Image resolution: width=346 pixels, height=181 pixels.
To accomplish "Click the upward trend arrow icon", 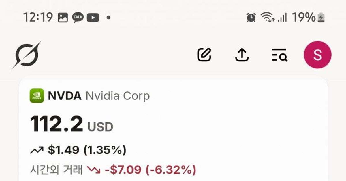I will coord(37,150).
